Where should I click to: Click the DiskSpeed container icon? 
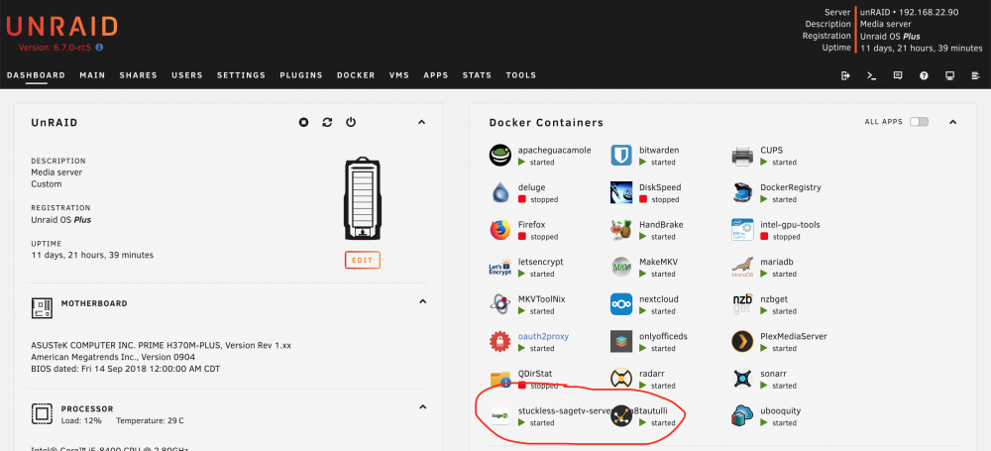pyautogui.click(x=621, y=193)
